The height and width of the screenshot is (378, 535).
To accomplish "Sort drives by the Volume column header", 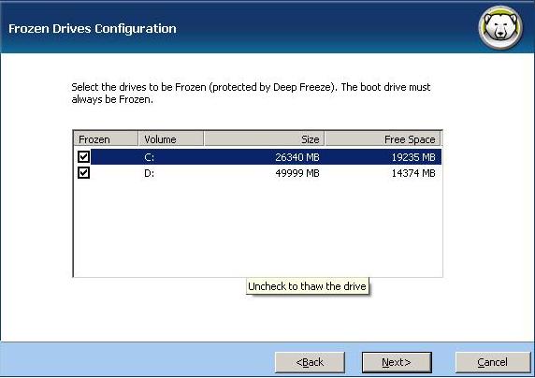I will tap(171, 139).
